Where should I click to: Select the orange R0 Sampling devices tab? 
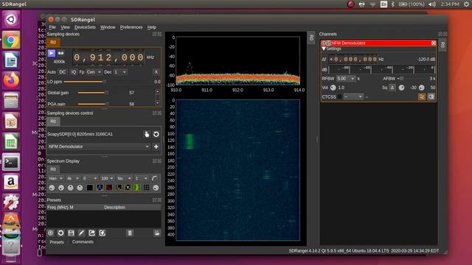tap(53, 43)
